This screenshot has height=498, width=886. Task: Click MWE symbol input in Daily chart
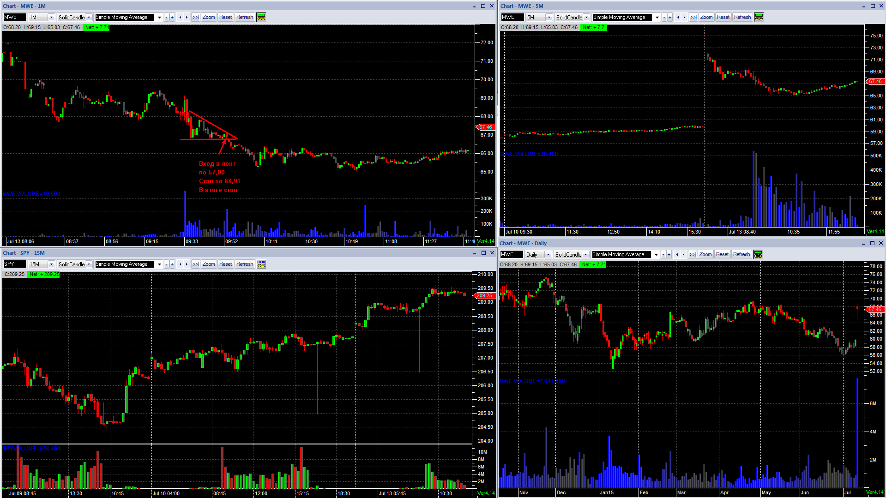[512, 254]
